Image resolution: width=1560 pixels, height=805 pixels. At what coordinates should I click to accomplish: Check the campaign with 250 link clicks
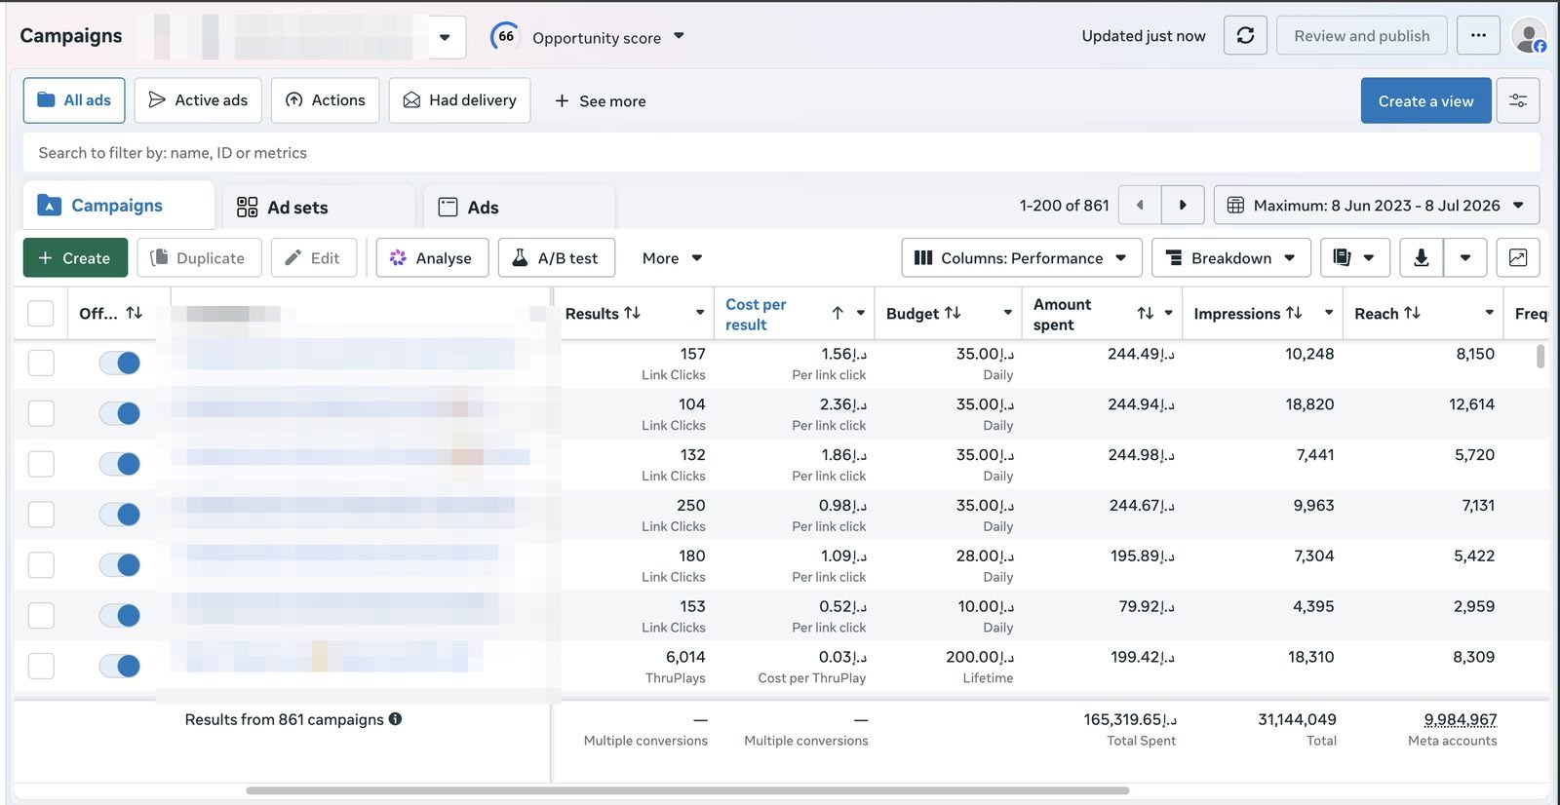coord(41,515)
